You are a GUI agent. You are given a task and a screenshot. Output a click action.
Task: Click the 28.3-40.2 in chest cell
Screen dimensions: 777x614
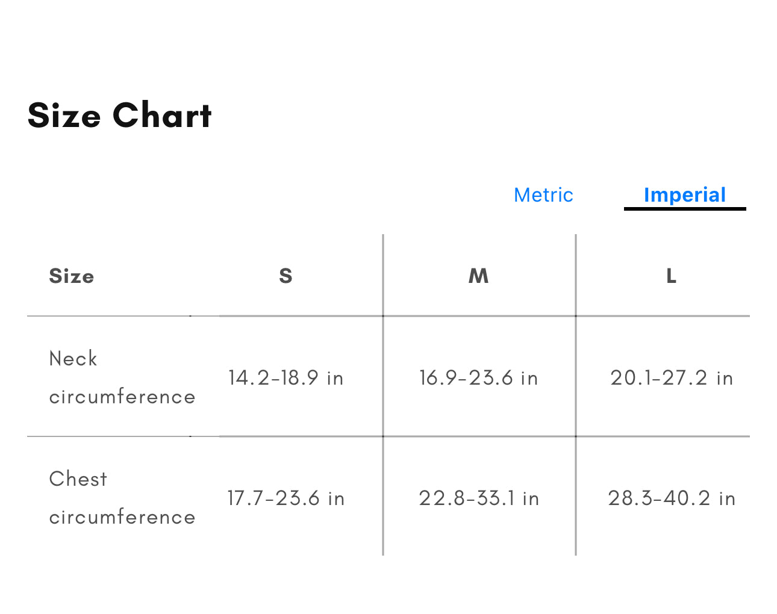pos(671,498)
